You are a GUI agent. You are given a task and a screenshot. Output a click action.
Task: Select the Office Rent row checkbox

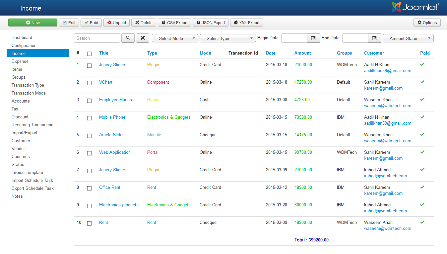point(89,188)
